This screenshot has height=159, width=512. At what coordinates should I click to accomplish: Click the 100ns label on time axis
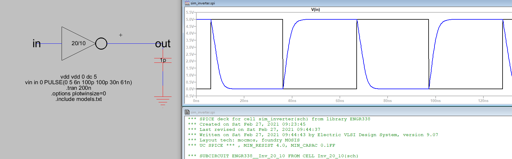coord(436,101)
